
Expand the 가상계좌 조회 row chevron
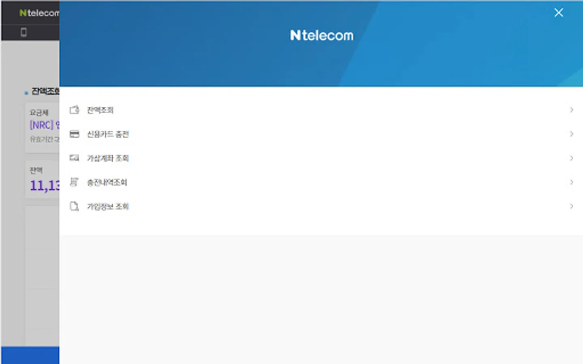(x=572, y=158)
